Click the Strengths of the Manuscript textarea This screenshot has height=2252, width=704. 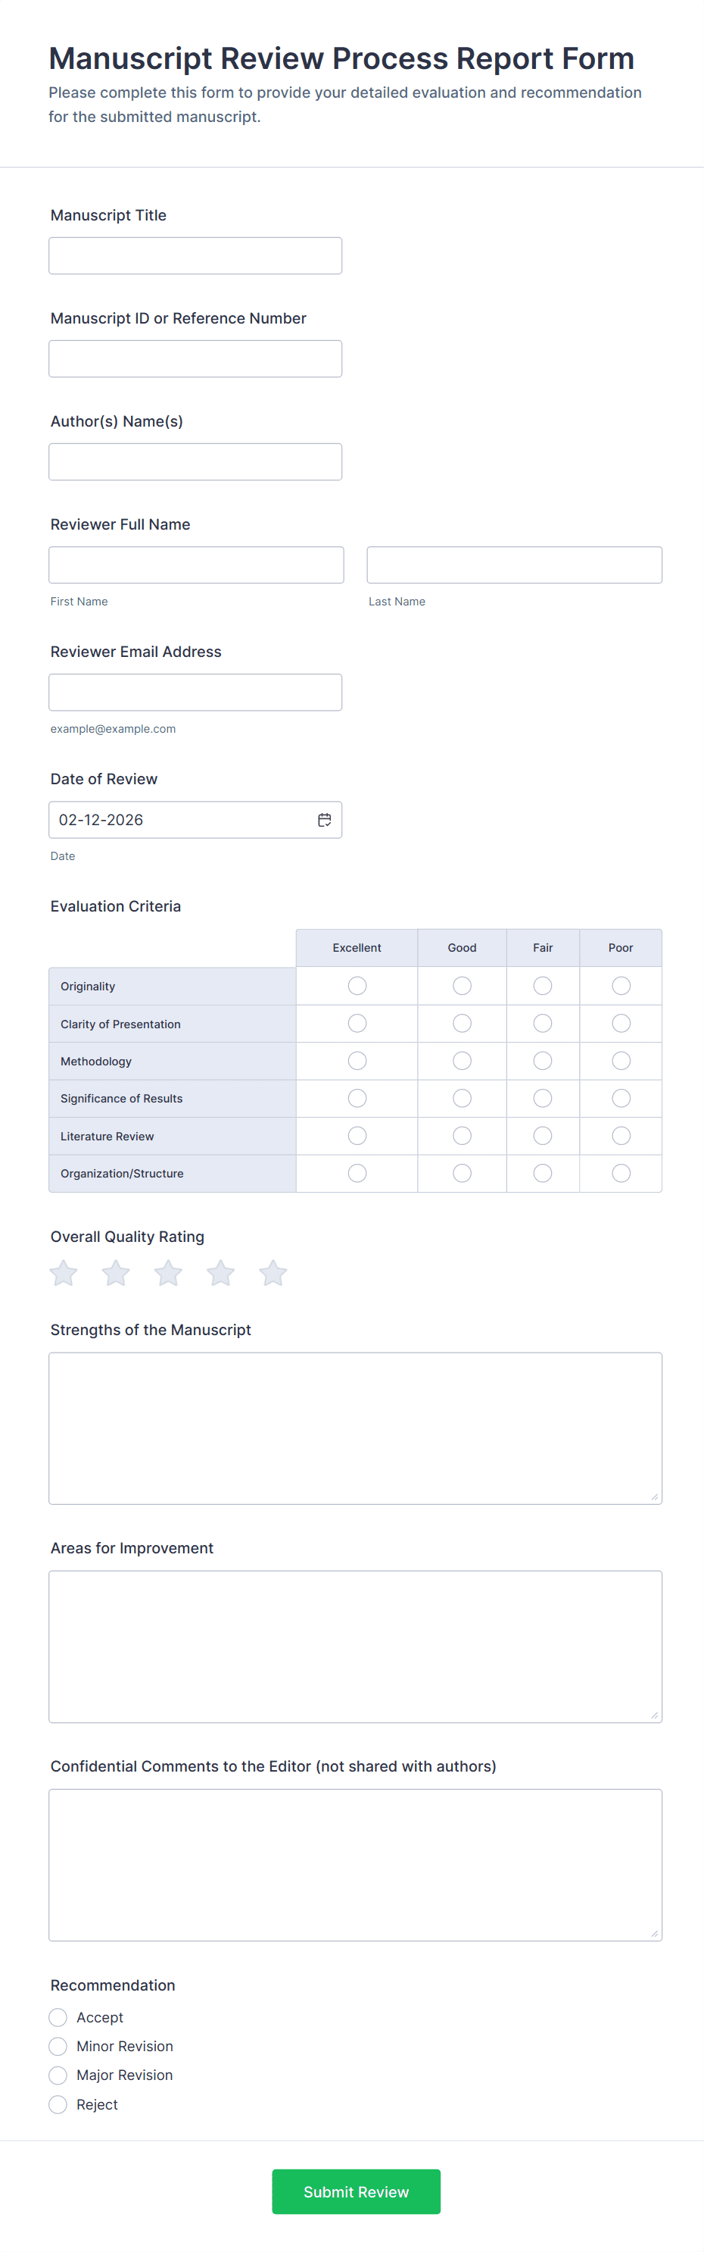[354, 1428]
